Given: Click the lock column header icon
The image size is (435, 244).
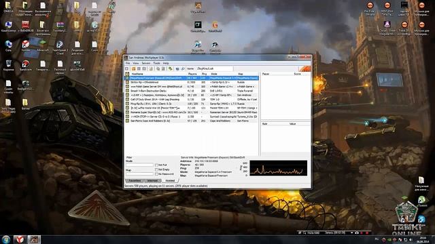Looking at the screenshot, I should pyautogui.click(x=127, y=74).
